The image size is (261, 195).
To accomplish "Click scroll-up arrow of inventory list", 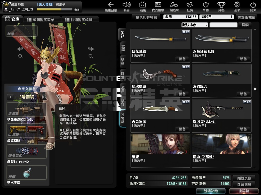I will (255, 29).
